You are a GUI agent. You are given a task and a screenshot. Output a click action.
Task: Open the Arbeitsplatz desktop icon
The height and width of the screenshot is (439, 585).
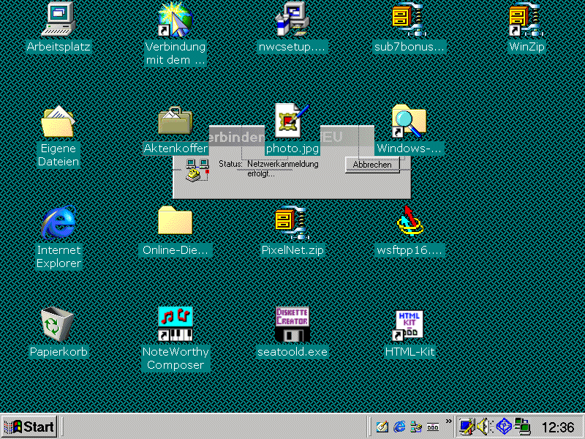58,20
